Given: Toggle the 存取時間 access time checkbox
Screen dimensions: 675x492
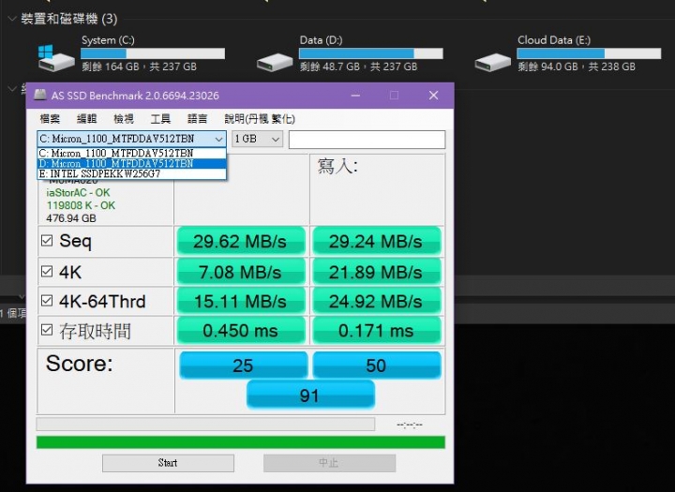Looking at the screenshot, I should pos(47,330).
